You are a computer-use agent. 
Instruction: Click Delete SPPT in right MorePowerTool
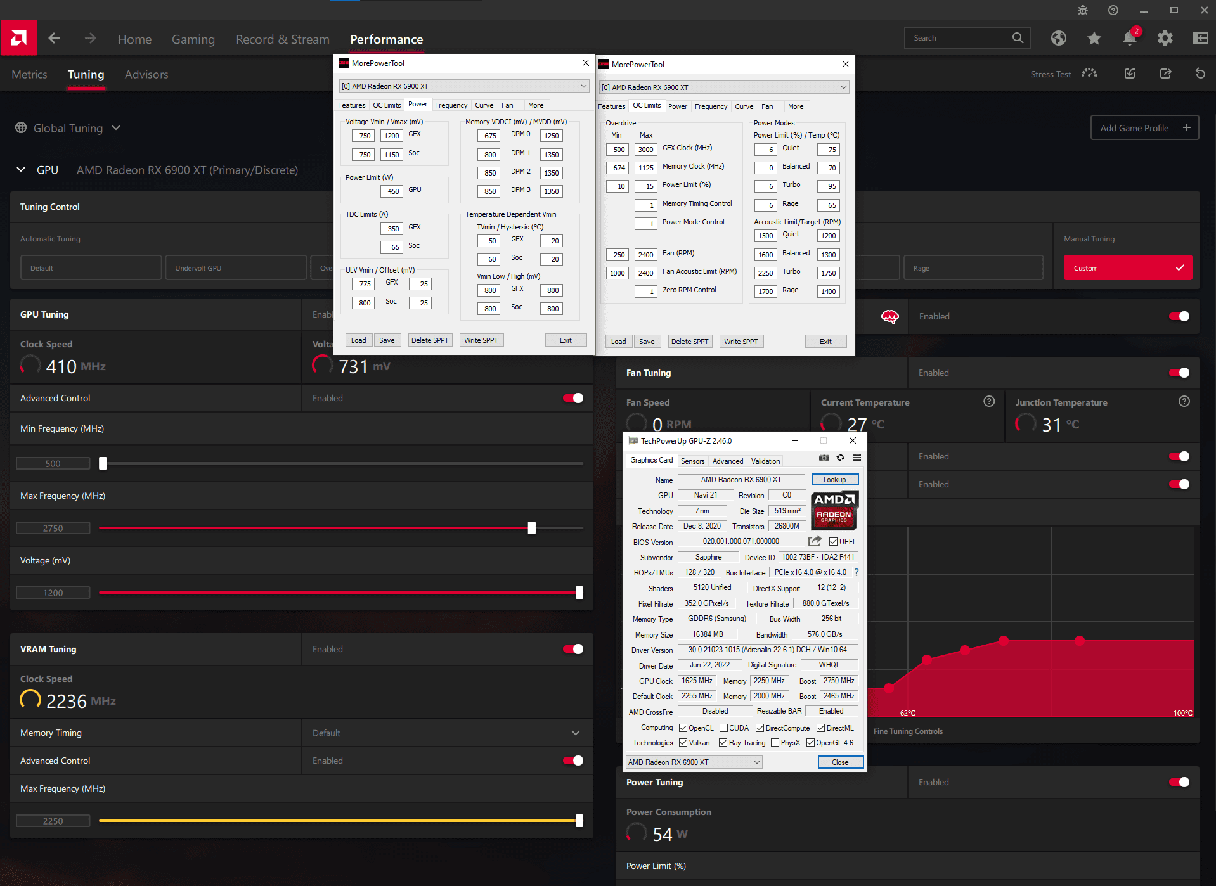(690, 342)
